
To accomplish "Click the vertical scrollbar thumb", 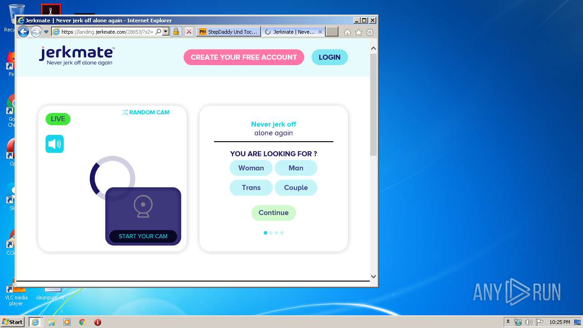I will click(x=373, y=104).
